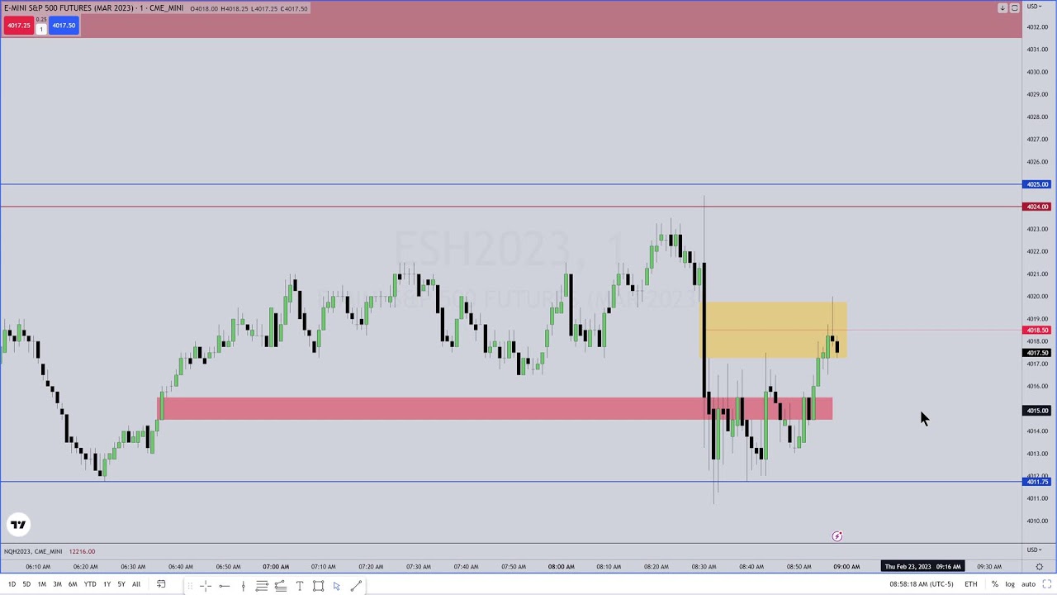Select the Text annotation tool
Image resolution: width=1057 pixels, height=595 pixels.
point(300,586)
